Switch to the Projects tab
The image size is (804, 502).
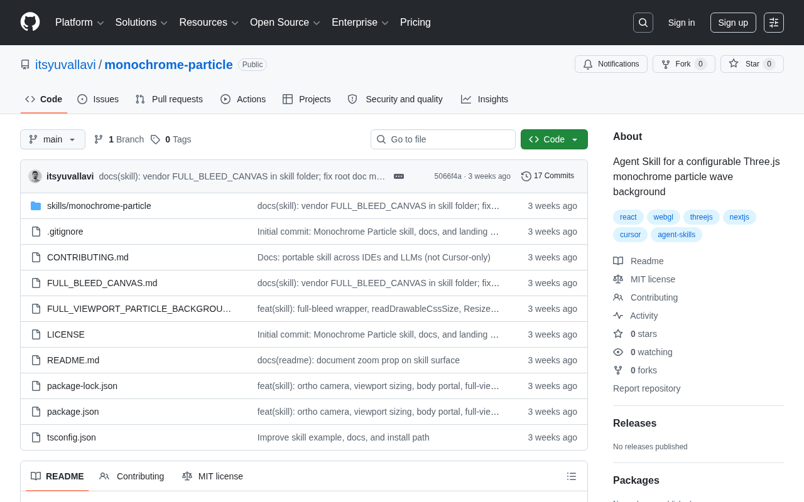(307, 99)
